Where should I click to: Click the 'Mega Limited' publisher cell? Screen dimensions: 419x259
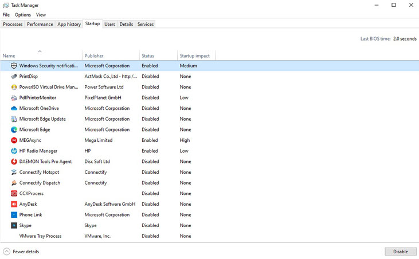tap(99, 140)
